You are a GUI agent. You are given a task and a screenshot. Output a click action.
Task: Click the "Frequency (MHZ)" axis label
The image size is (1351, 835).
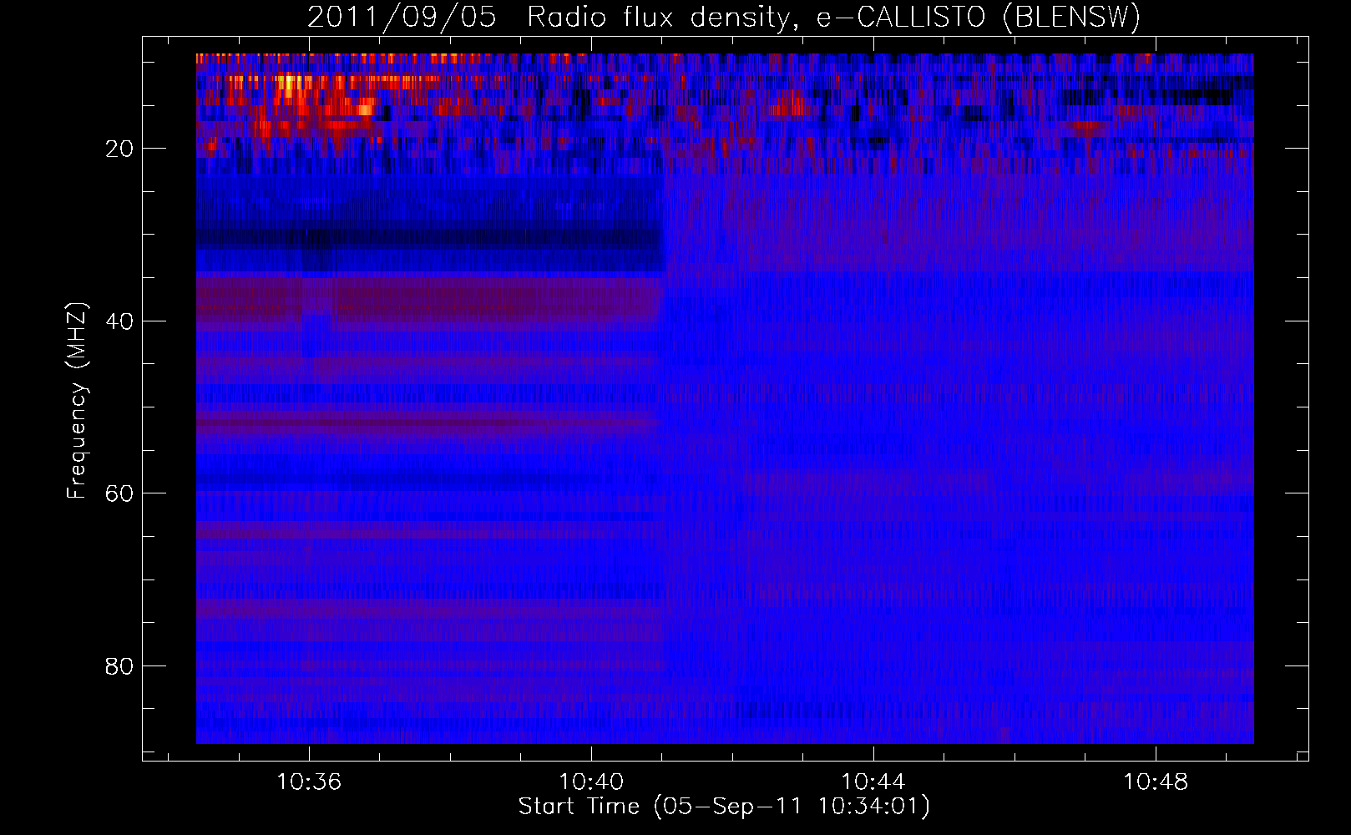click(x=77, y=401)
